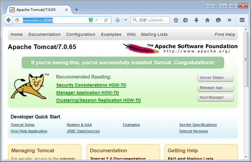Click the chat smiley face icon
Screen dimensions: 251x162
click(218, 20)
